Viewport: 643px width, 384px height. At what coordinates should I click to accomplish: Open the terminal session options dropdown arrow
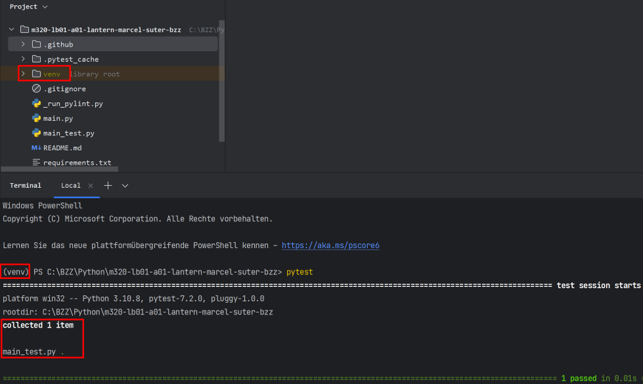coord(125,186)
